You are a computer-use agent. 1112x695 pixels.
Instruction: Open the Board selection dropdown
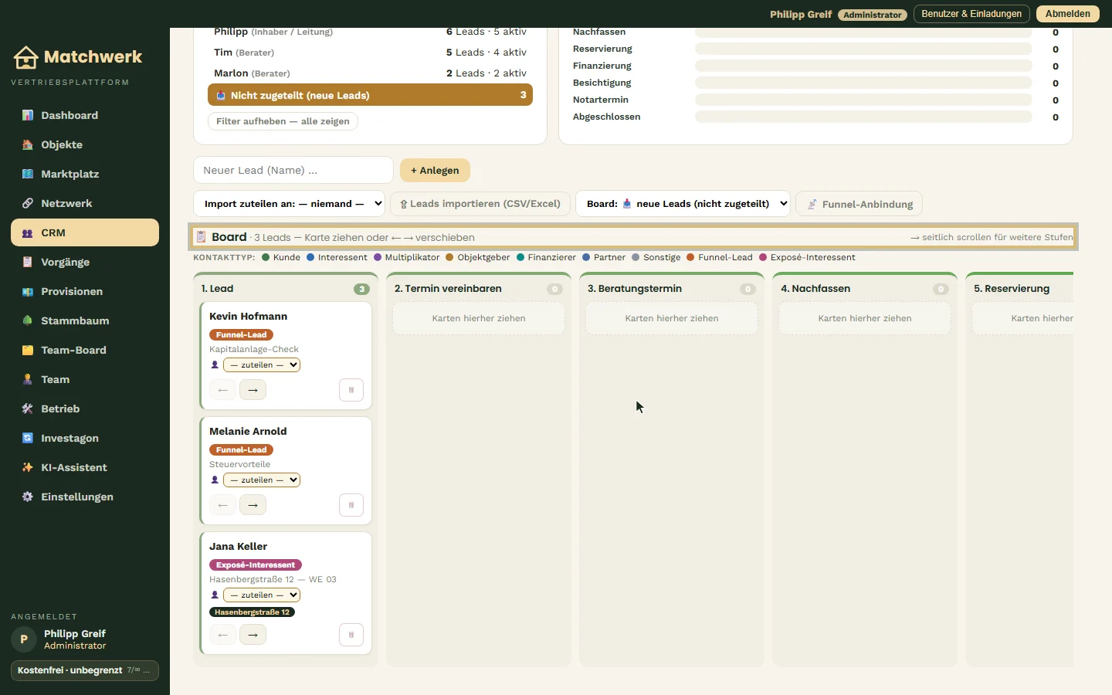pos(683,204)
